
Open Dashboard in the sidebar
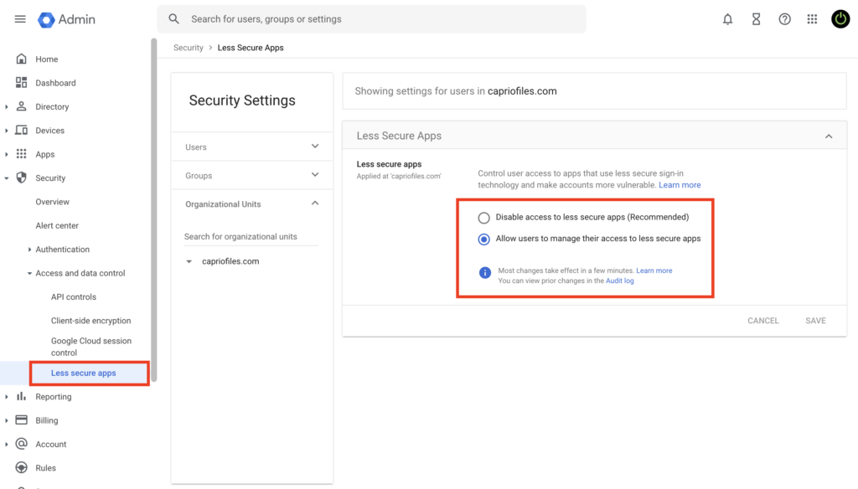pos(56,83)
